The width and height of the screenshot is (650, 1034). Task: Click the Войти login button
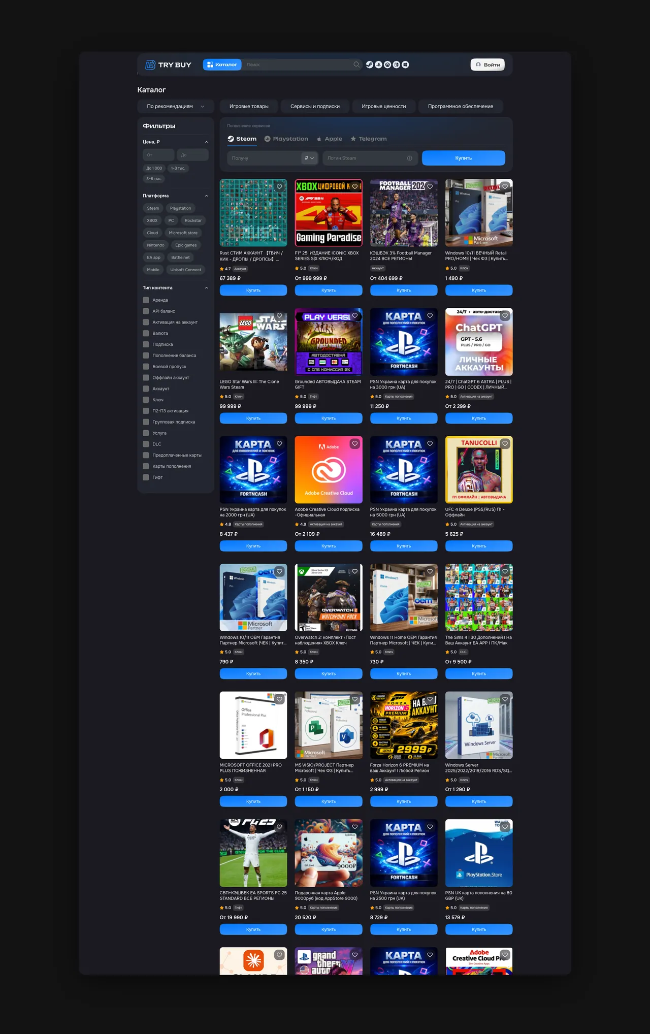tap(487, 64)
